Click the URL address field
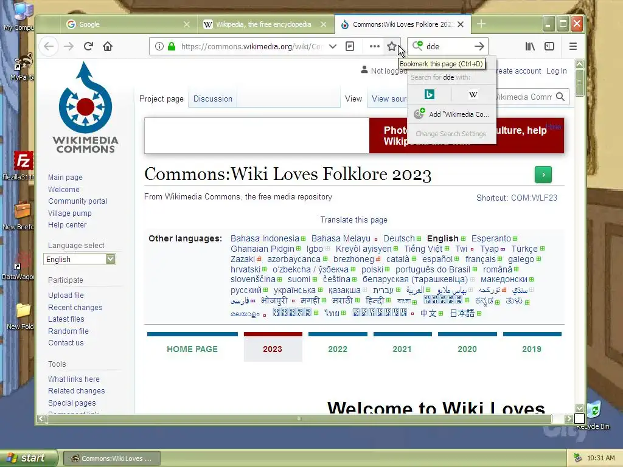The height and width of the screenshot is (467, 623). coord(251,46)
